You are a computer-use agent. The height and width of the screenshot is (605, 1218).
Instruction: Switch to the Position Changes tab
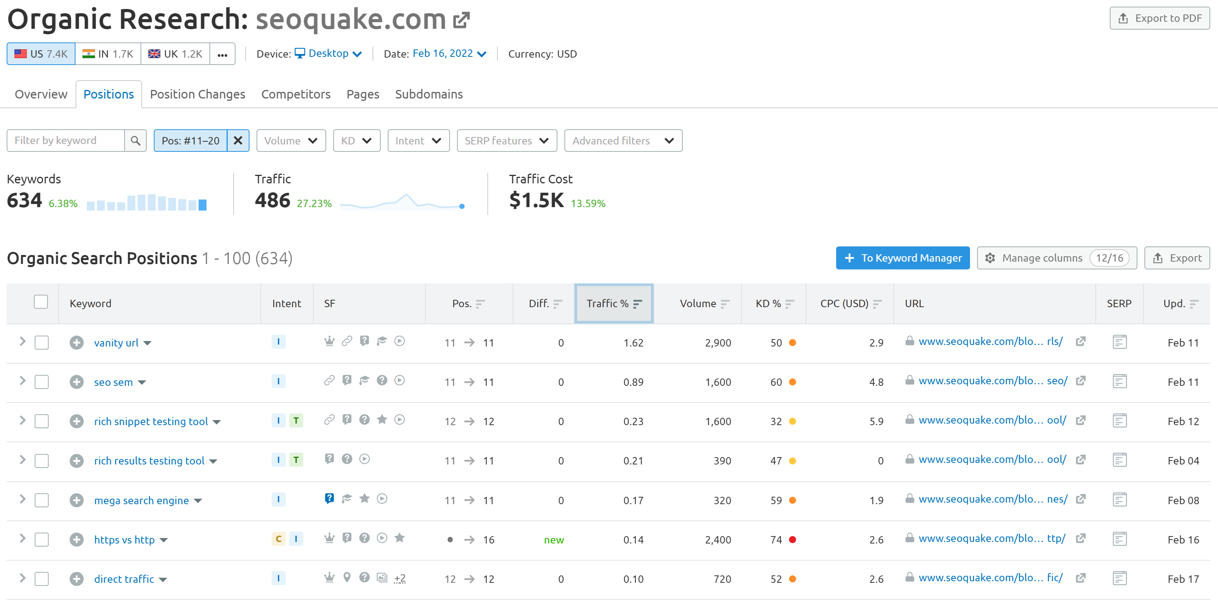(197, 94)
